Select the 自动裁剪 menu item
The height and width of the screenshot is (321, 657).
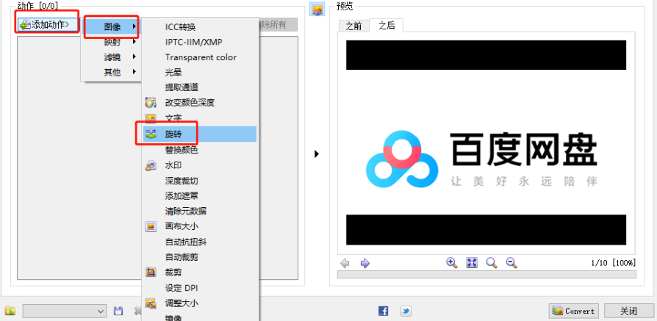point(182,257)
